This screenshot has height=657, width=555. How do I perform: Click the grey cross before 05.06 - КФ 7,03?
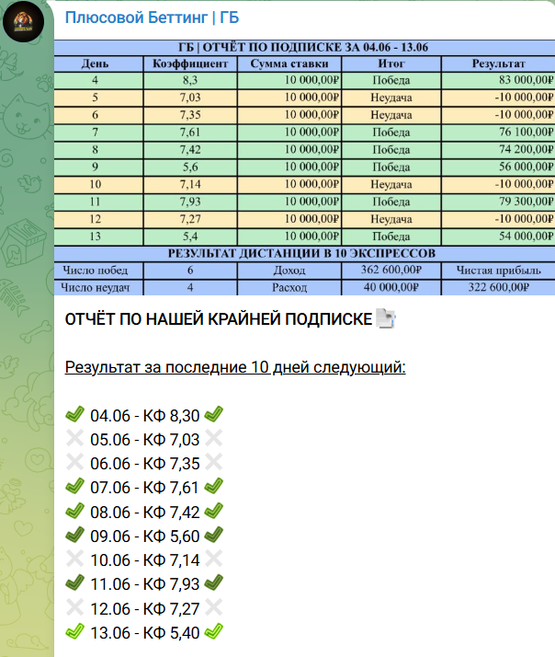tap(75, 439)
